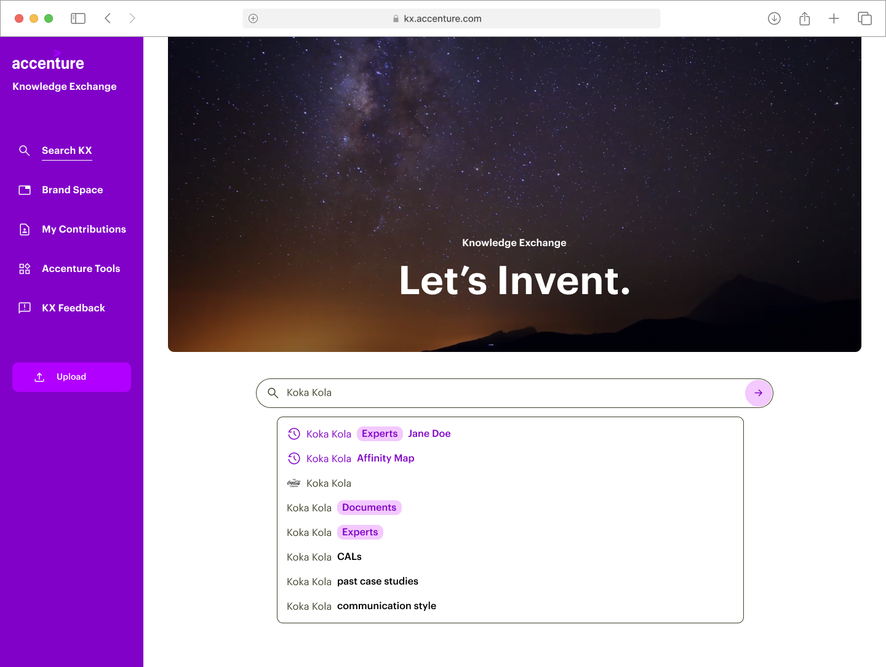Screen dimensions: 886x667
Task: Open a new tab with plus icon
Action: [x=834, y=18]
